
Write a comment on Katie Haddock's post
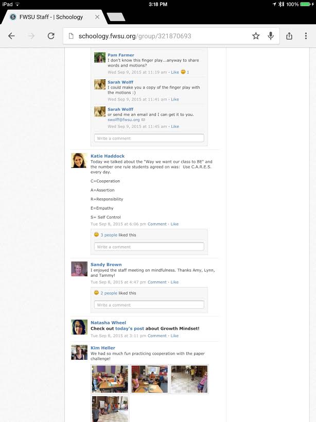point(149,246)
